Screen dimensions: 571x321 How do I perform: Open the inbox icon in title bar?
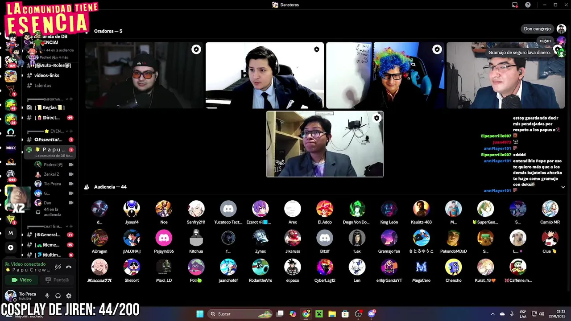point(515,5)
